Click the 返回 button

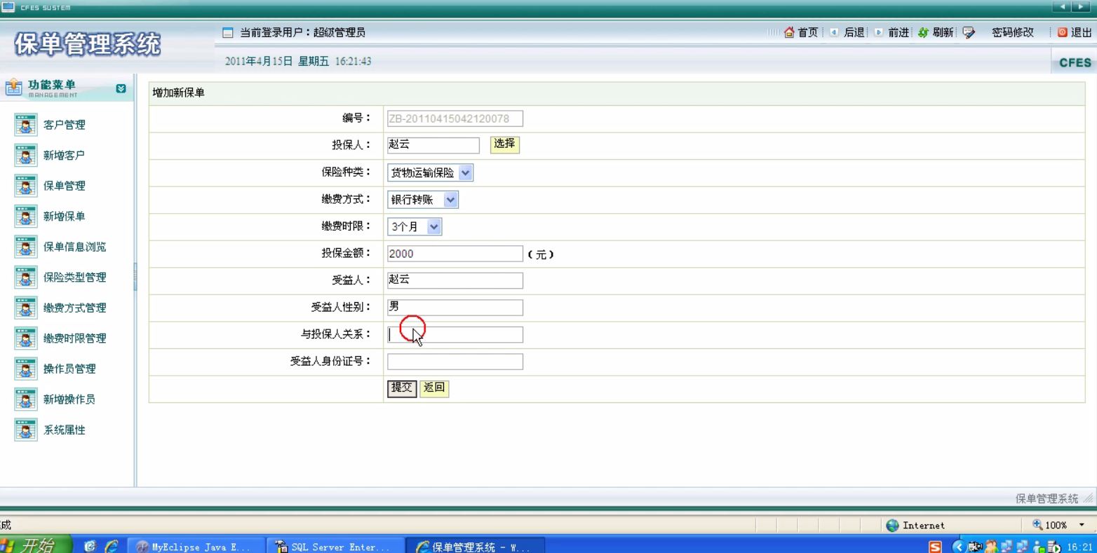point(434,388)
